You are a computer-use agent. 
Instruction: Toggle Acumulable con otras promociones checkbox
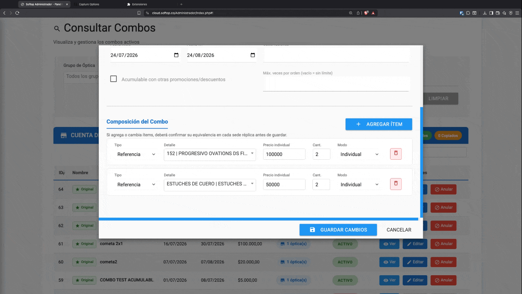tap(114, 79)
